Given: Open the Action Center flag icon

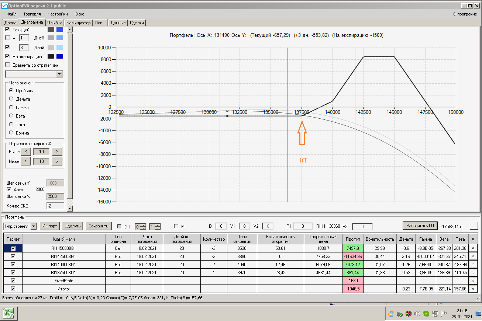Looking at the screenshot, I should [444, 314].
